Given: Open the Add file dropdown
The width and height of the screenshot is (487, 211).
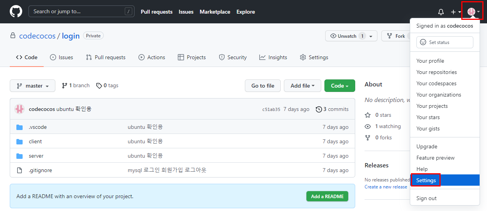Looking at the screenshot, I should [x=303, y=86].
